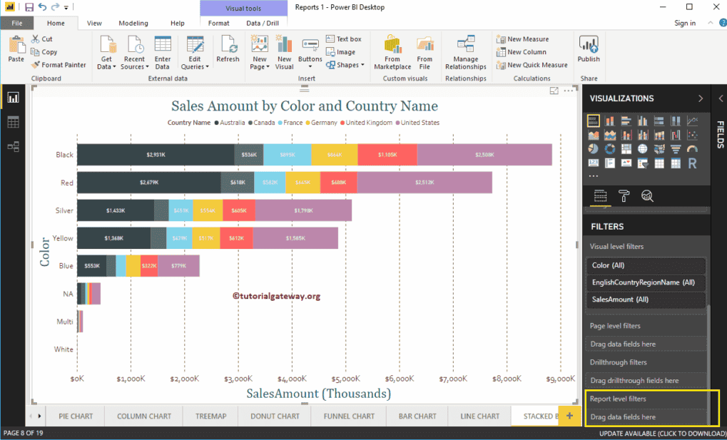Image resolution: width=727 pixels, height=440 pixels.
Task: Click the Refresh icon in the ribbon
Action: [228, 50]
